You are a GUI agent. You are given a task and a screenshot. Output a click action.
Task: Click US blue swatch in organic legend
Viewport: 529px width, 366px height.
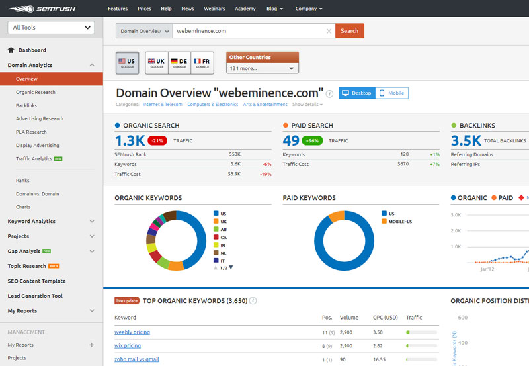click(x=216, y=213)
